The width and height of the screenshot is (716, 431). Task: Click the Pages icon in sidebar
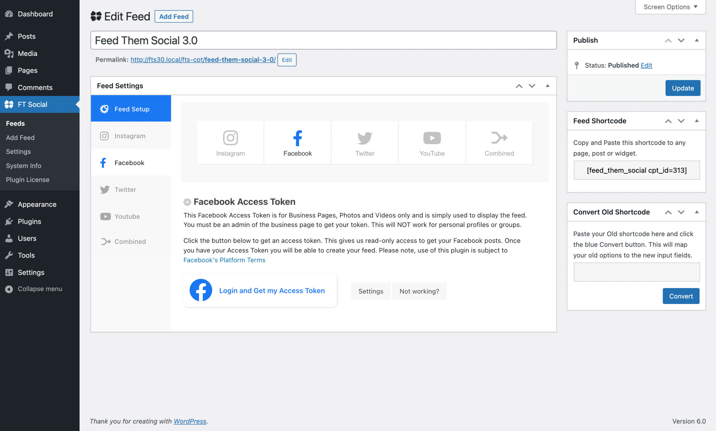[9, 70]
